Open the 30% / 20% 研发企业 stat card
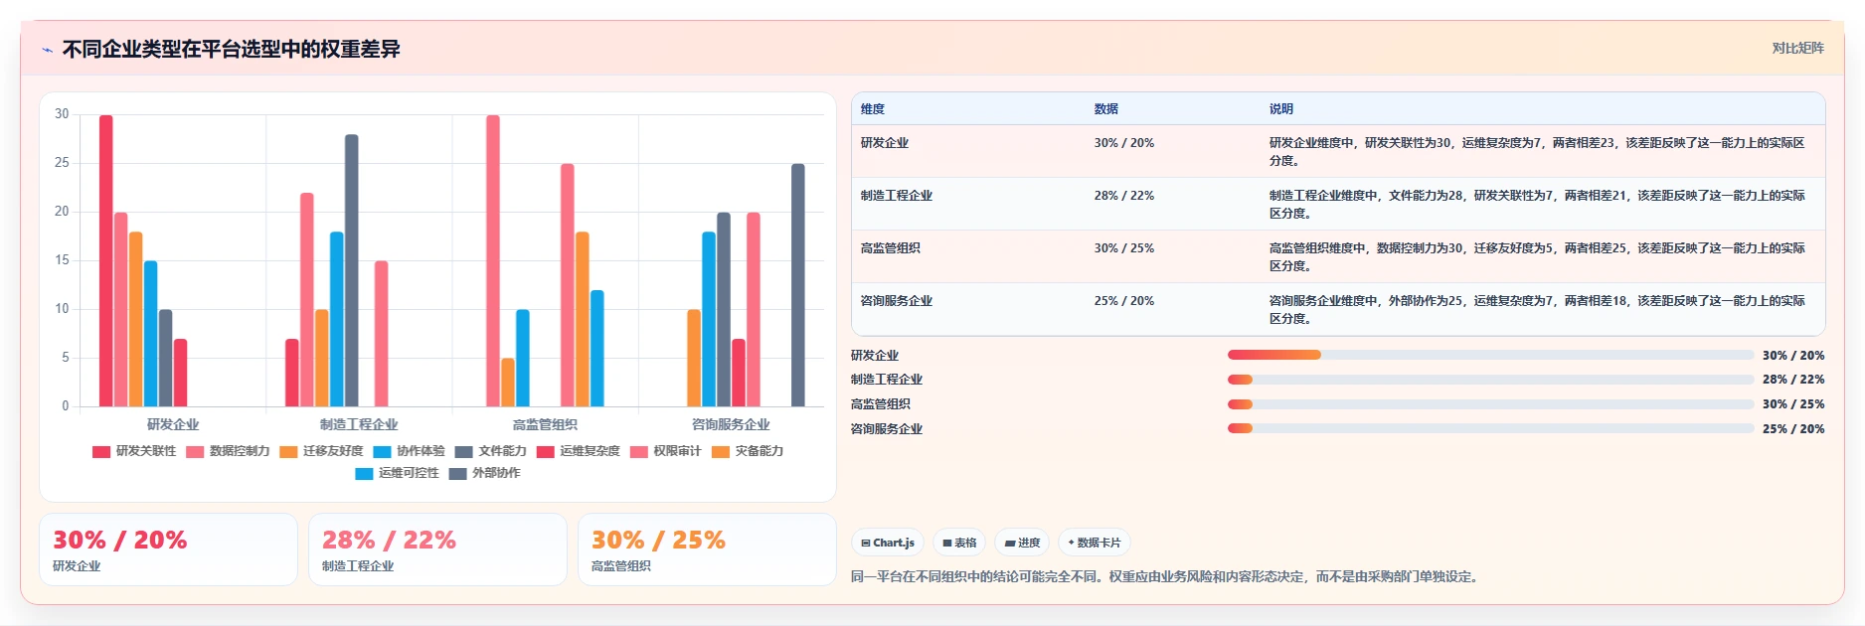Image resolution: width=1865 pixels, height=626 pixels. pyautogui.click(x=168, y=549)
